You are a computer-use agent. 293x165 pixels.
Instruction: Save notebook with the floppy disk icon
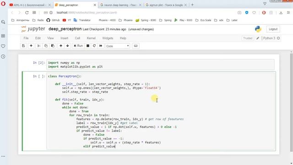[23, 46]
